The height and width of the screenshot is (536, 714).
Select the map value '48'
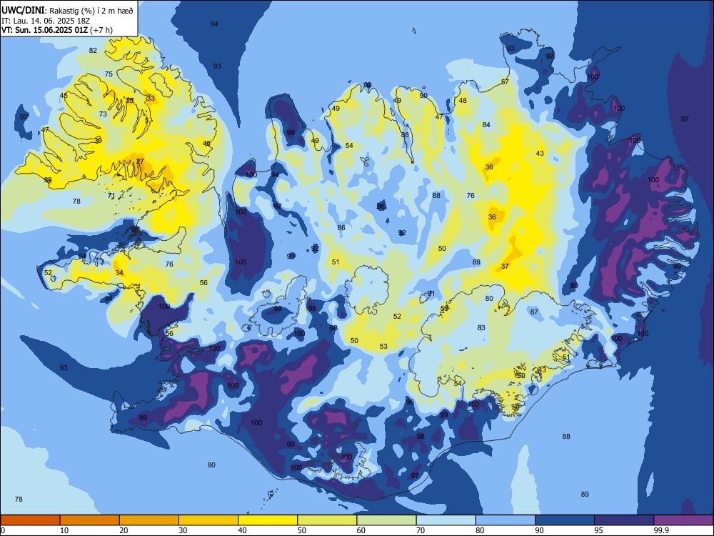(463, 101)
